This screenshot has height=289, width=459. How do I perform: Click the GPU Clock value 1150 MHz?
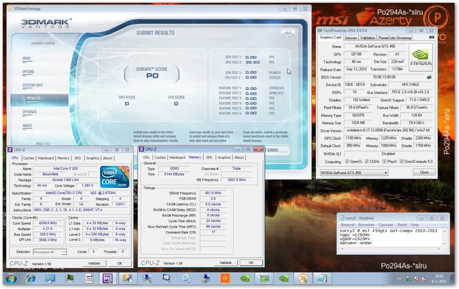pyautogui.click(x=354, y=138)
